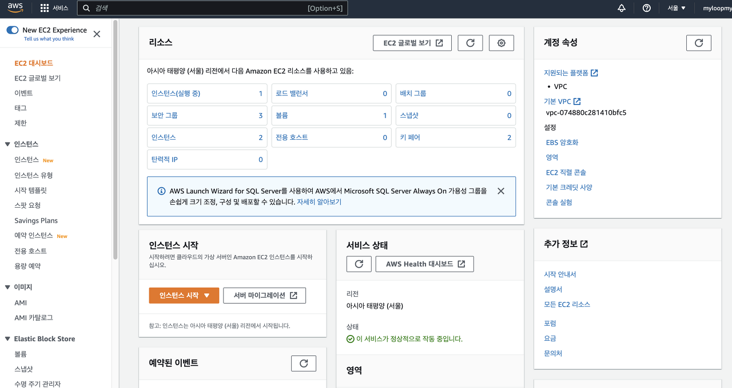
Task: Click the 검색 search field
Action: pos(212,8)
